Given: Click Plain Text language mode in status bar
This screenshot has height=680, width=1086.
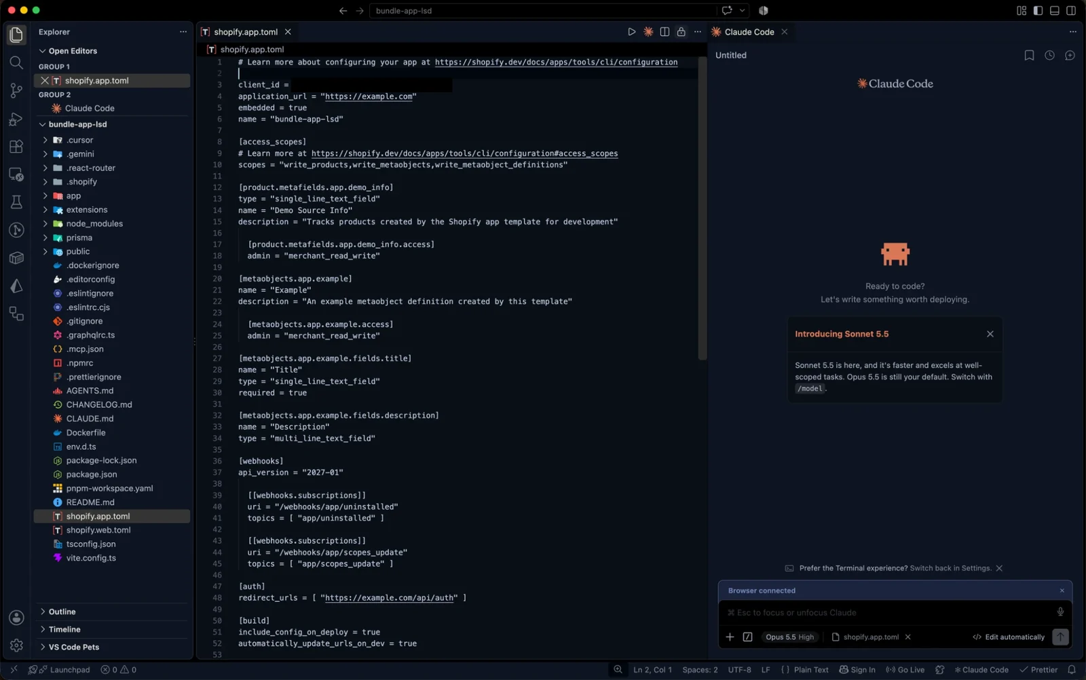Looking at the screenshot, I should (x=810, y=670).
